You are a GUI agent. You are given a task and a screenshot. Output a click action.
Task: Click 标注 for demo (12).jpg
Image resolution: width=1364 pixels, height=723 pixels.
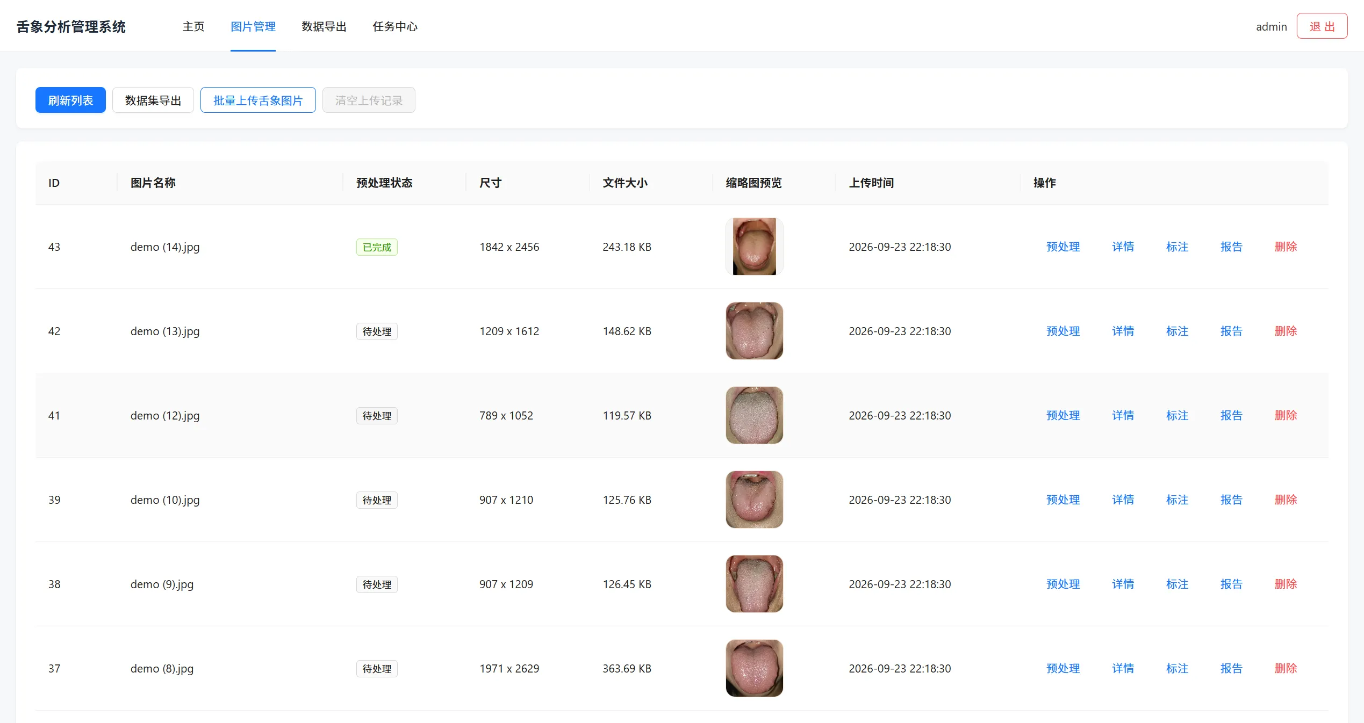(1177, 415)
